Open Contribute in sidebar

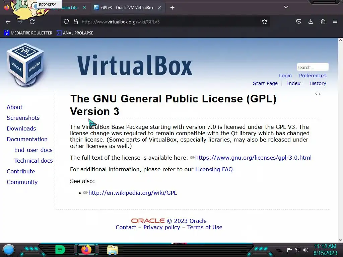(21, 172)
